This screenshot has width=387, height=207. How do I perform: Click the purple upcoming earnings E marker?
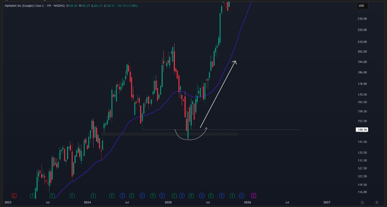[x=253, y=196]
